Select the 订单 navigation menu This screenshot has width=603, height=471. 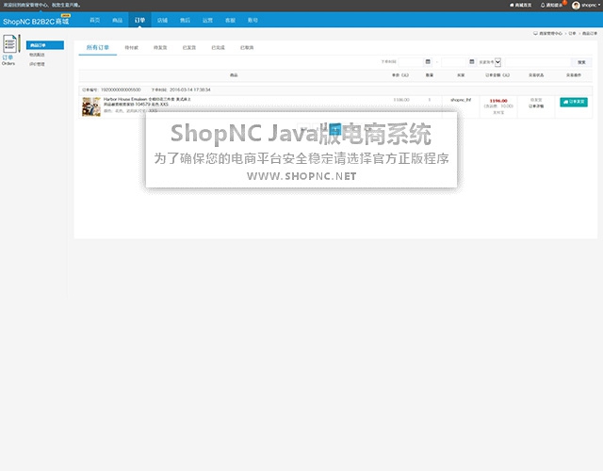tap(140, 20)
